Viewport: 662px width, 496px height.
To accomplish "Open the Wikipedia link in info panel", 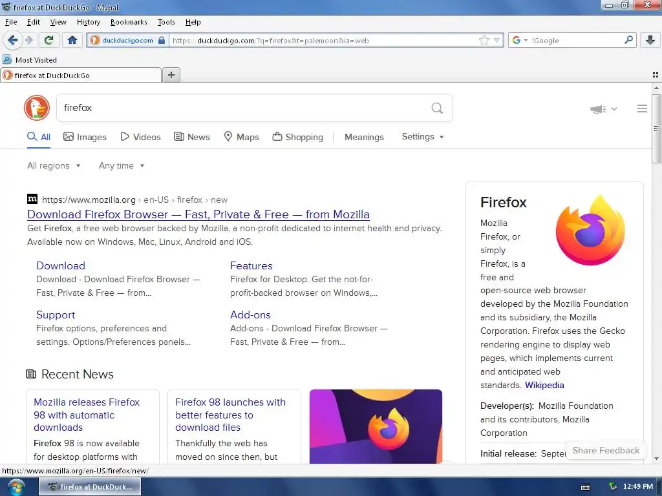I will pos(544,385).
